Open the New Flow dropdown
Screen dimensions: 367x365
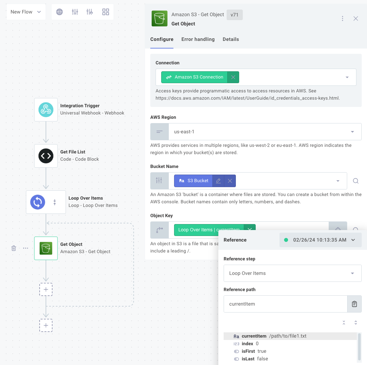[x=26, y=12]
